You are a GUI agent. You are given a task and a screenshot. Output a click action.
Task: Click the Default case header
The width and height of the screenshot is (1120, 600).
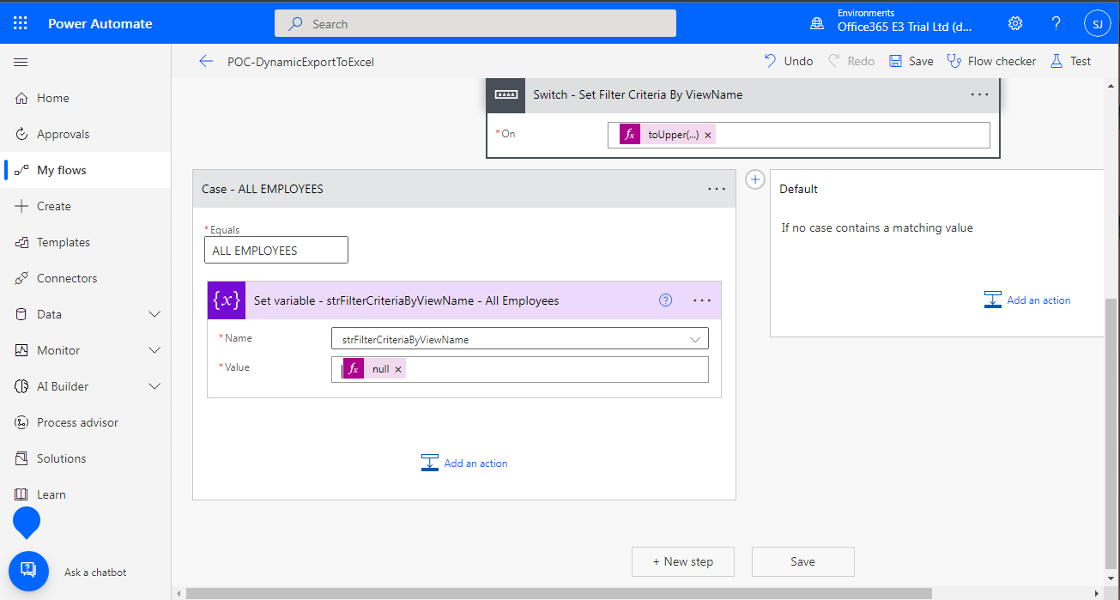(x=936, y=189)
